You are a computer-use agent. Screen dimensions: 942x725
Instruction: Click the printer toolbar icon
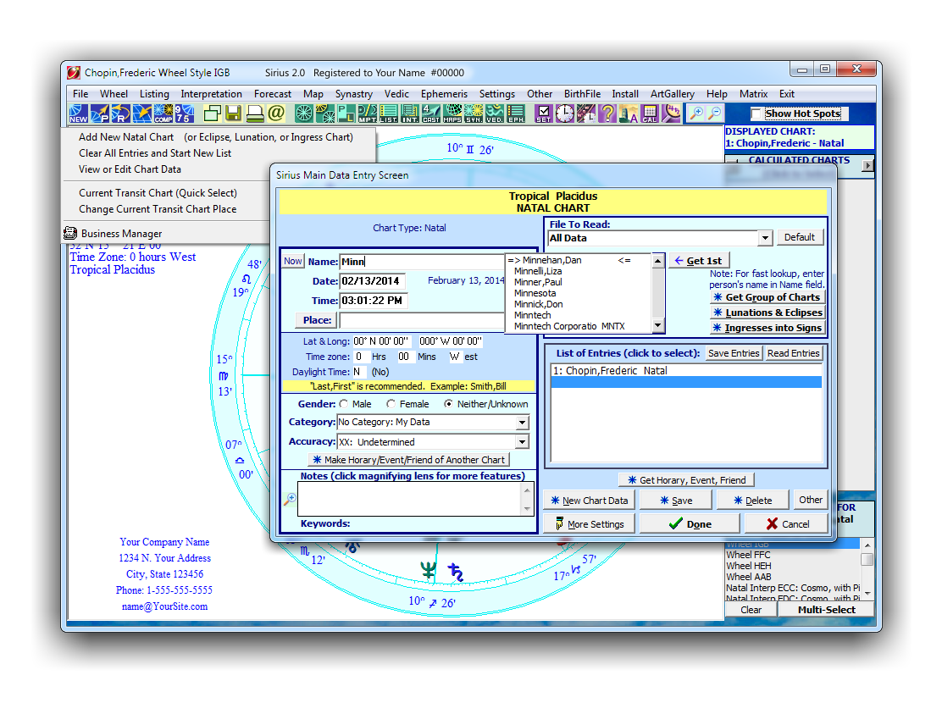pyautogui.click(x=255, y=113)
